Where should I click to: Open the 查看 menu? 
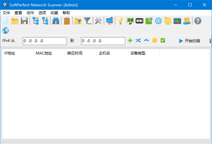(x=18, y=13)
